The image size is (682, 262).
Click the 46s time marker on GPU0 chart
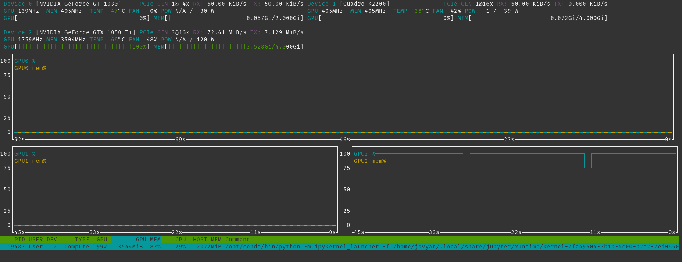tap(345, 140)
